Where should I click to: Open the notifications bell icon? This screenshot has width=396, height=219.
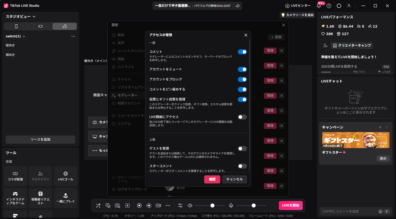319,6
